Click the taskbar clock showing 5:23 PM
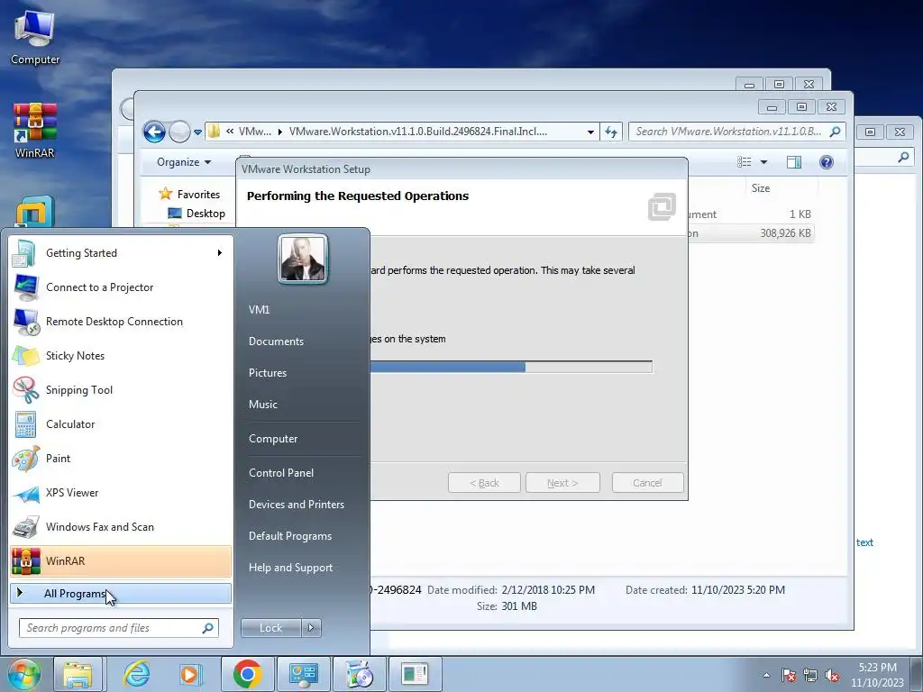Screen dimensions: 923x692 click(877, 675)
